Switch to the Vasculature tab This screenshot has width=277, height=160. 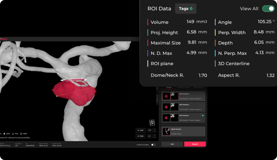click(x=198, y=88)
